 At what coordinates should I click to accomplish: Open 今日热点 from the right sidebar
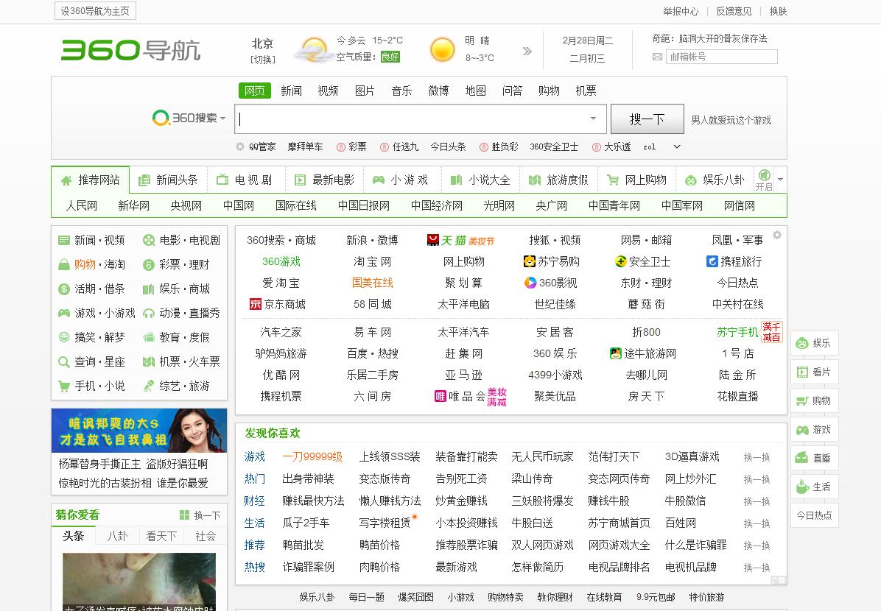(x=814, y=515)
